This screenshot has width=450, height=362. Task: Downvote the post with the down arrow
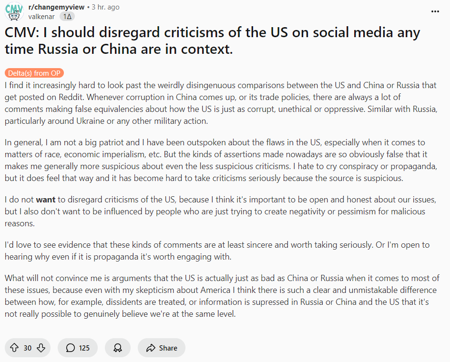[41, 348]
